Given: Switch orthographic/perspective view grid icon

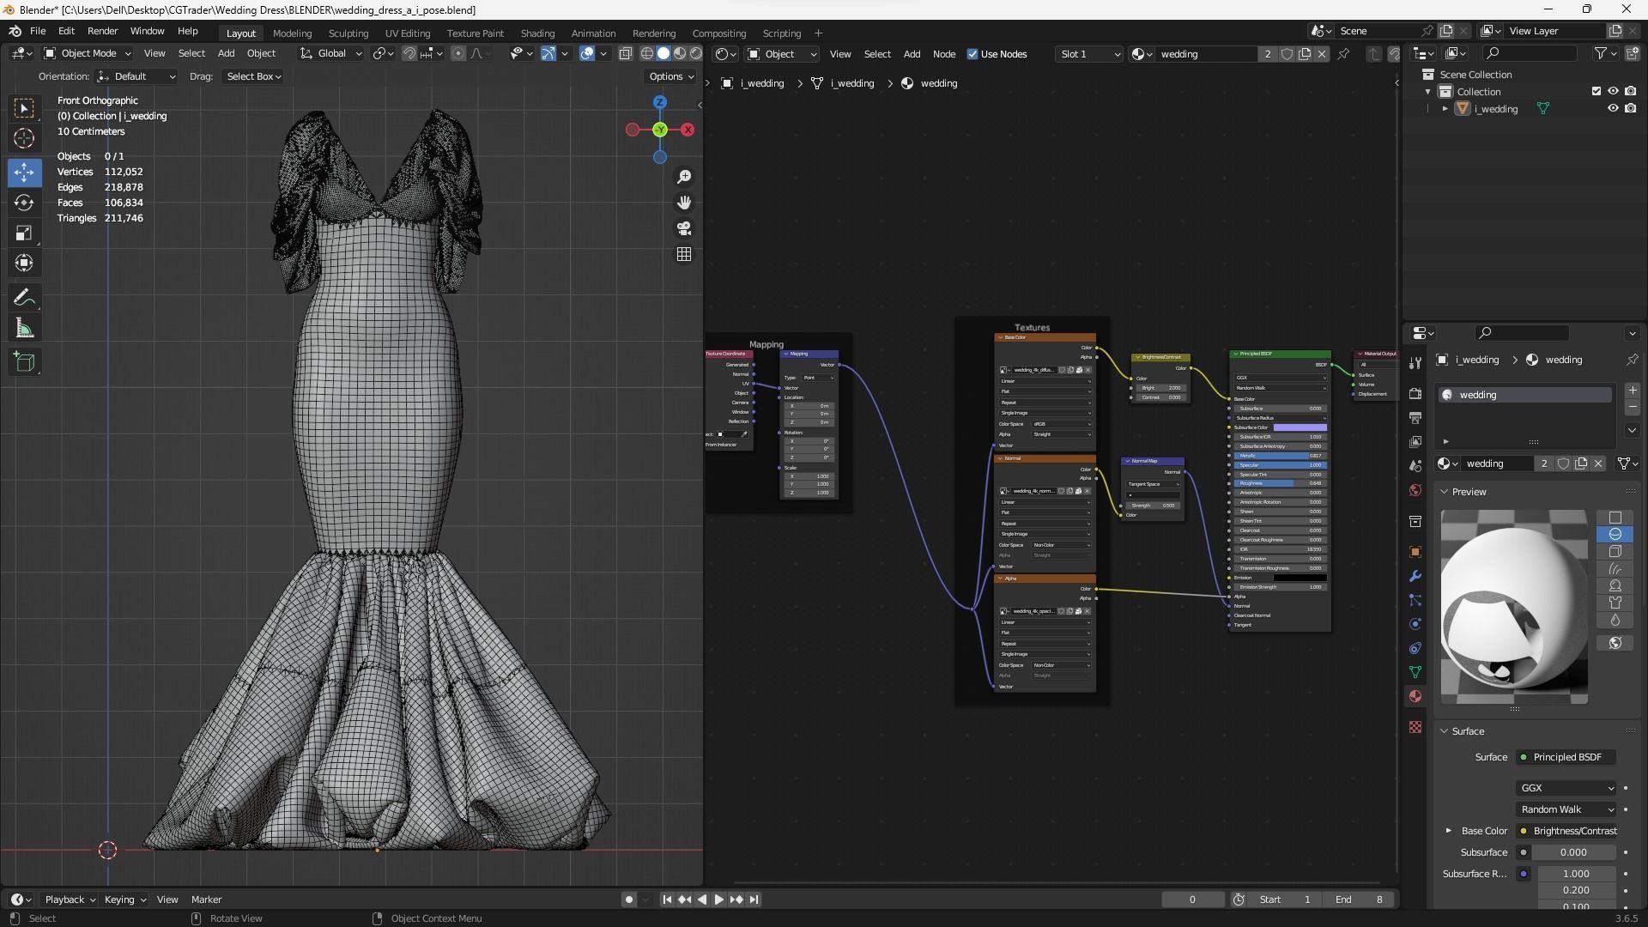Looking at the screenshot, I should click(684, 254).
